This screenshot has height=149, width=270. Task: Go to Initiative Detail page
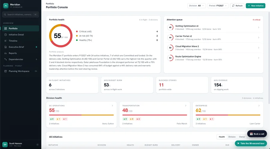tap(20, 35)
